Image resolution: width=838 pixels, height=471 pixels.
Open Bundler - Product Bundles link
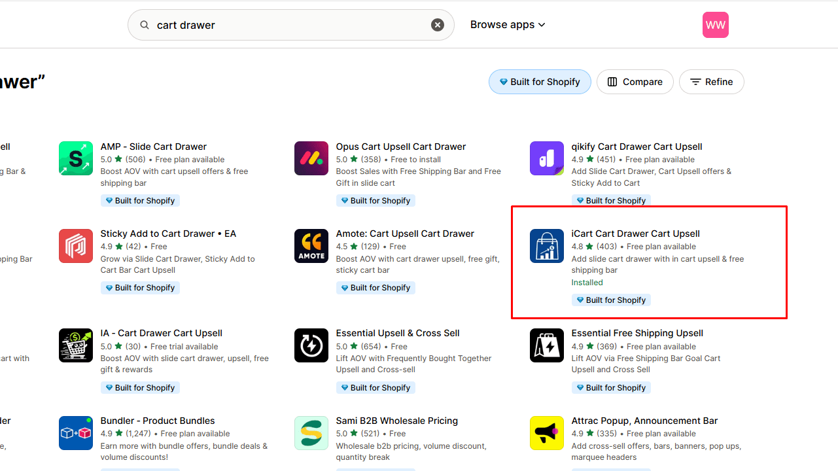[158, 421]
